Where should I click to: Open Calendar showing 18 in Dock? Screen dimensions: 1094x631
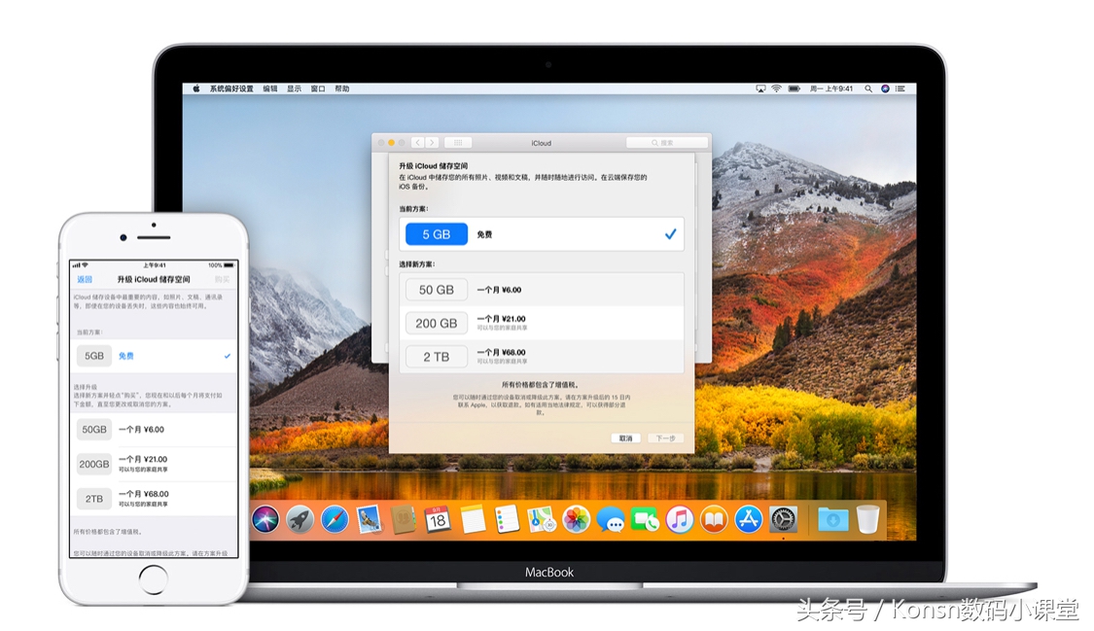(x=438, y=519)
